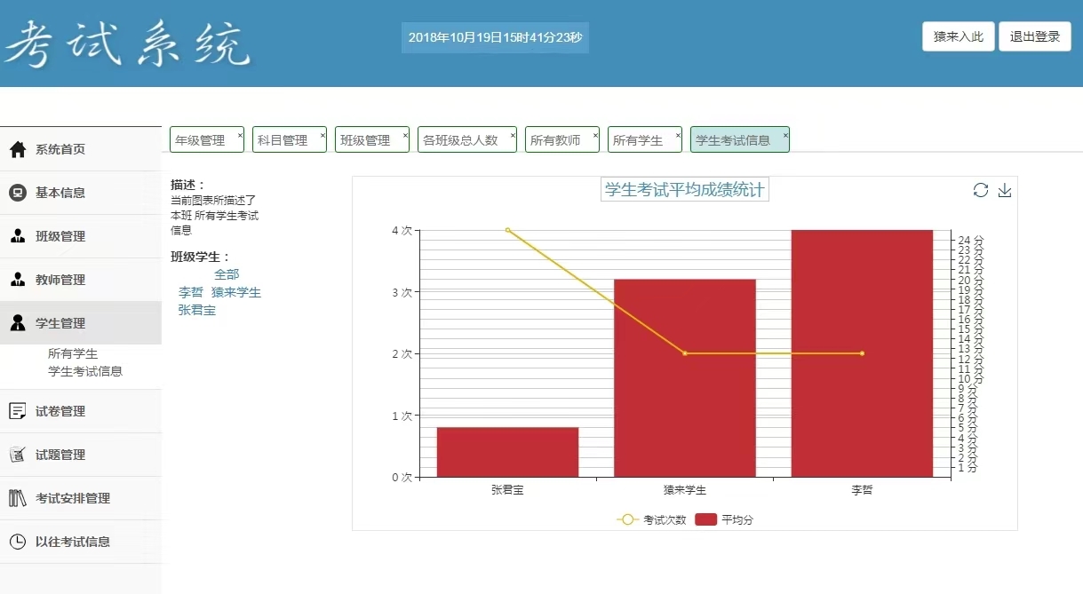Image resolution: width=1083 pixels, height=594 pixels.
Task: Download the chart via the download icon
Action: [1005, 190]
